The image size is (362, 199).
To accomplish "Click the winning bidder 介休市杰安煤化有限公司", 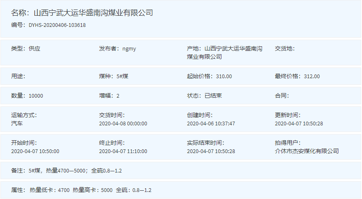I will (307, 151).
